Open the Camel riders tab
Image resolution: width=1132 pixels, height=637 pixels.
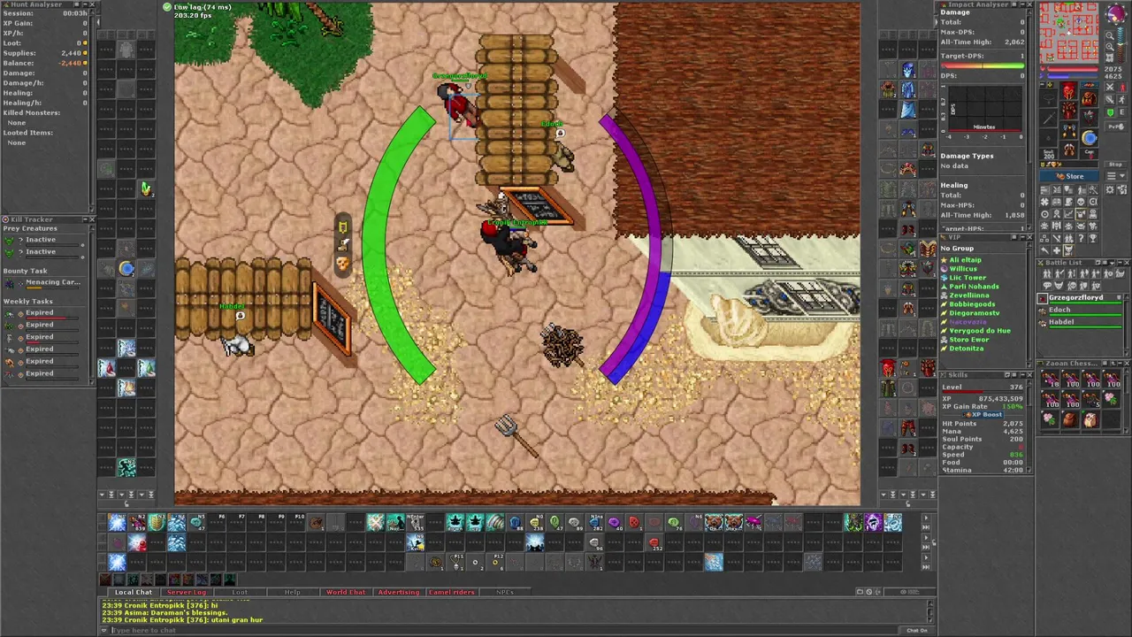[452, 592]
